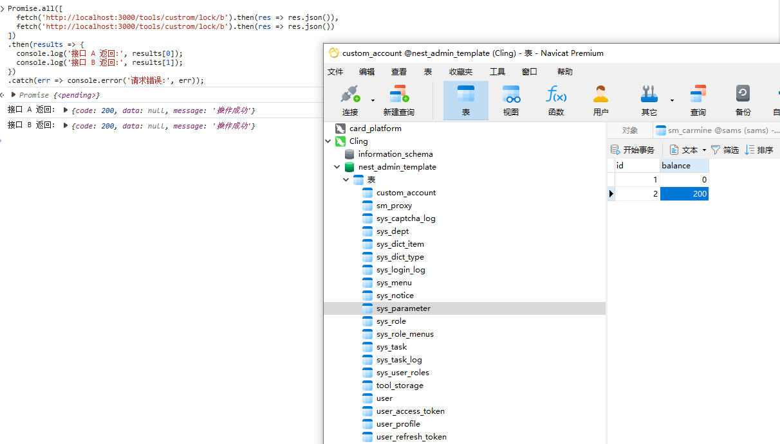The image size is (780, 444).
Task: Collapse the Cling connection node
Action: pyautogui.click(x=329, y=141)
